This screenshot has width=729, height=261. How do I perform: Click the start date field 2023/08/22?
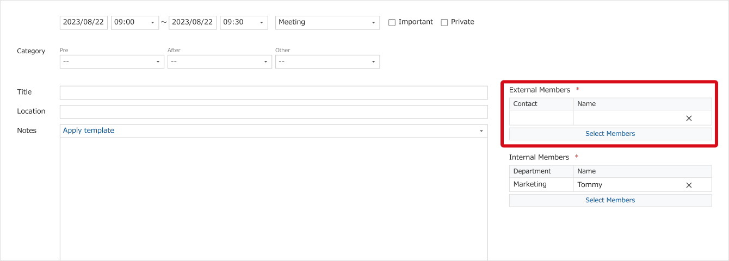click(x=84, y=22)
